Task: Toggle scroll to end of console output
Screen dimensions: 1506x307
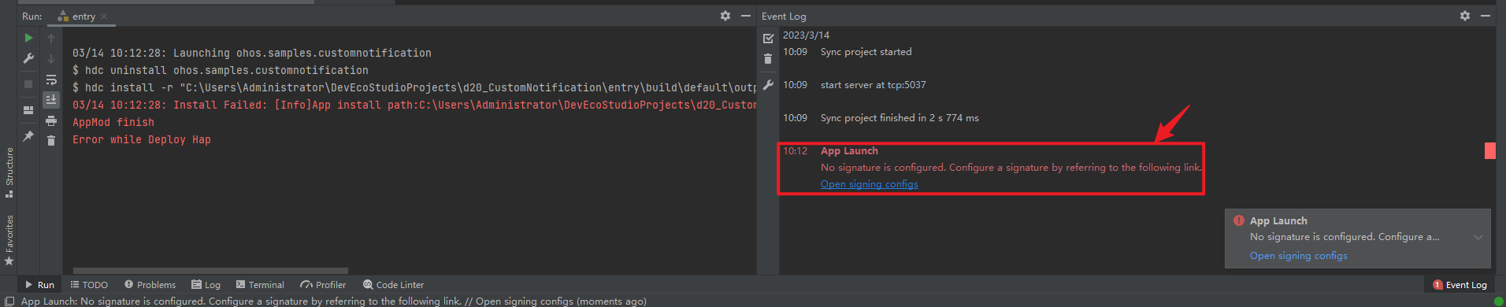Action: click(51, 99)
